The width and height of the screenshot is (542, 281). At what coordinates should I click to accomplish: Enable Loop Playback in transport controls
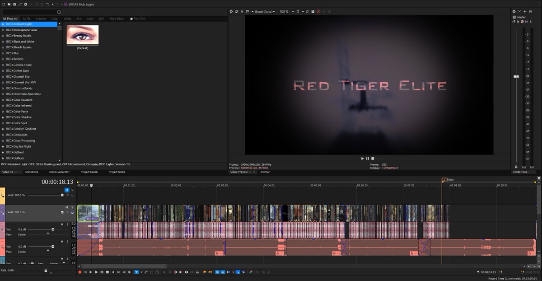tap(86, 272)
